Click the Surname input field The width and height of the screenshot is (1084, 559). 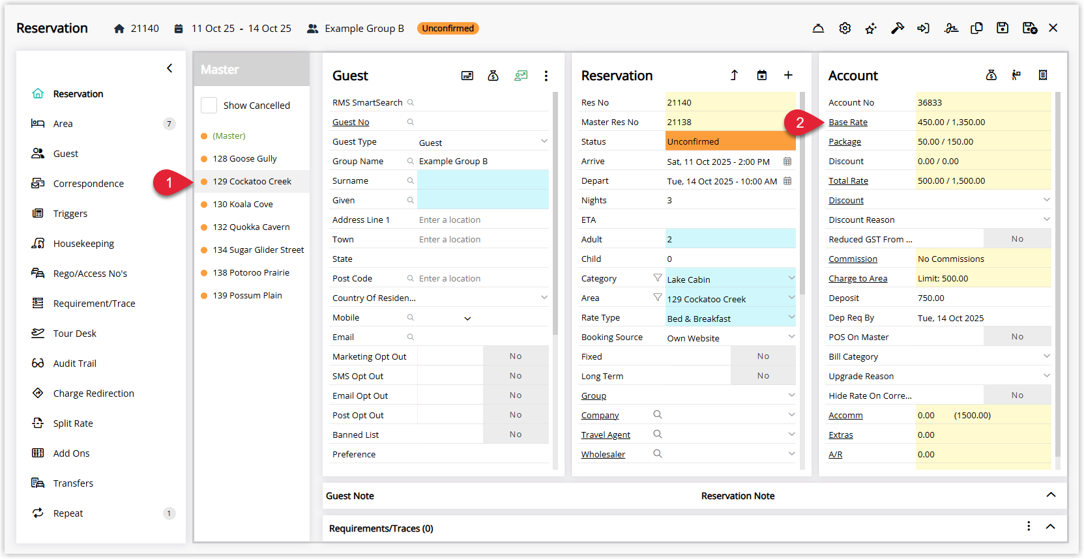(483, 180)
